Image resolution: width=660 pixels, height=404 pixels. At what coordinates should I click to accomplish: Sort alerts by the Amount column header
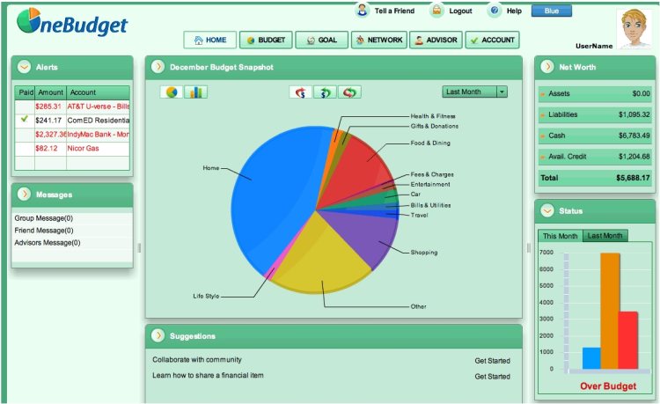click(50, 92)
